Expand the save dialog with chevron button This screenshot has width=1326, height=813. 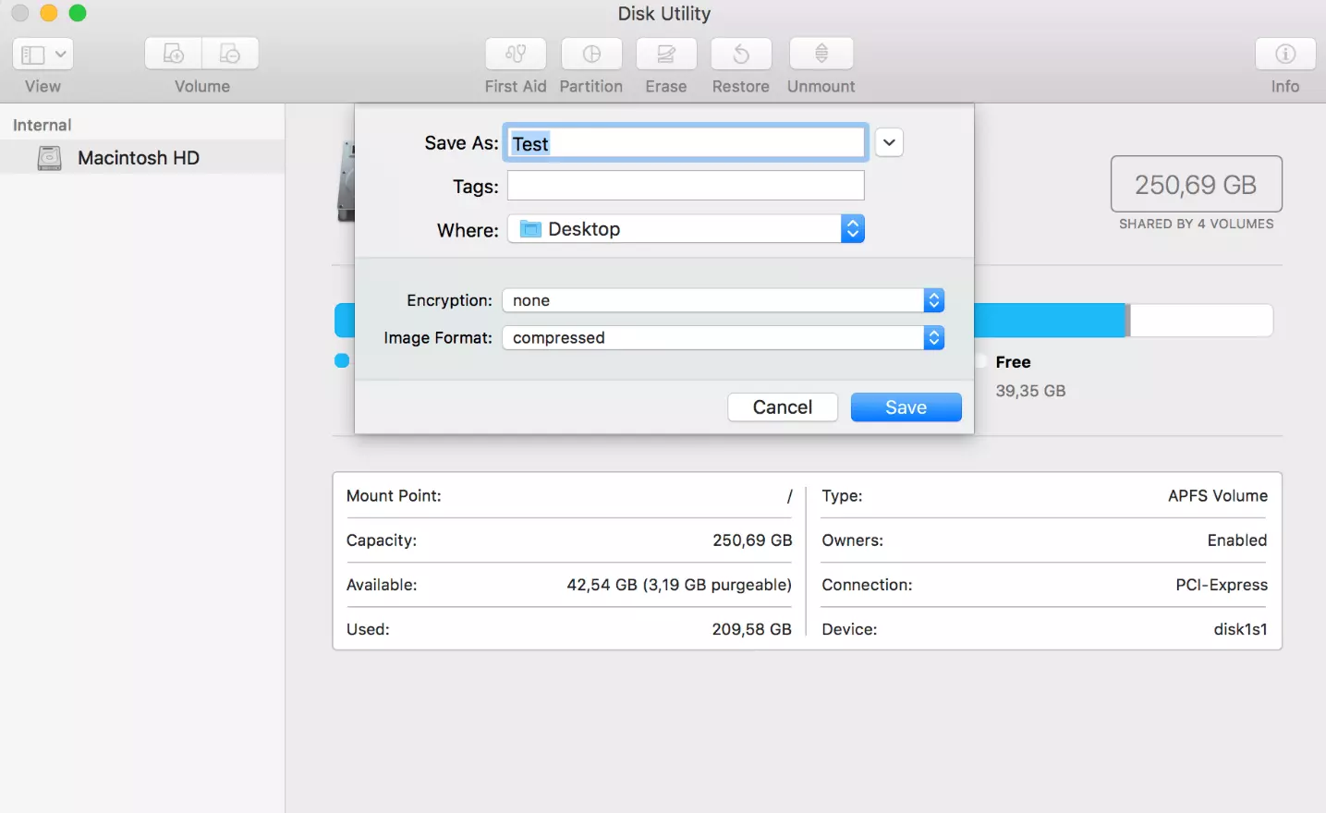(889, 142)
